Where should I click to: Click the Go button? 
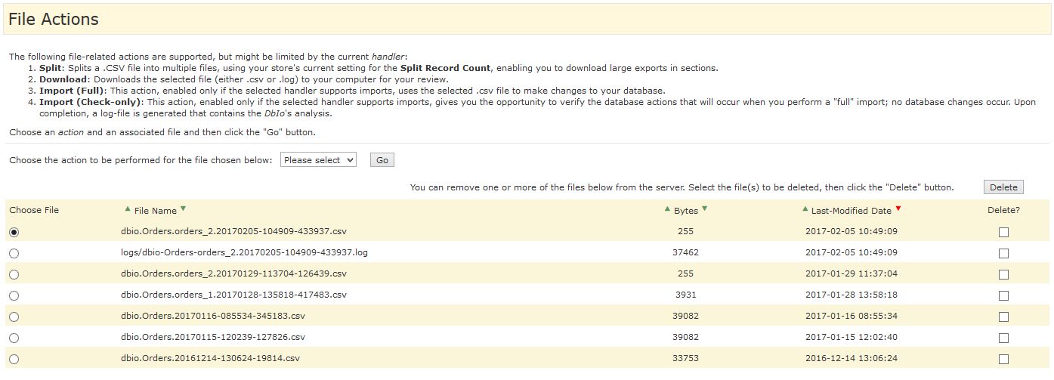point(382,160)
